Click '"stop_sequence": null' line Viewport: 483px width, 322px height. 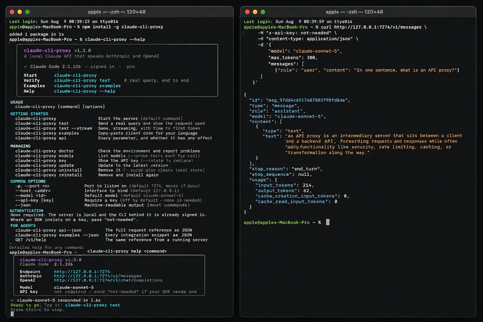[281, 174]
